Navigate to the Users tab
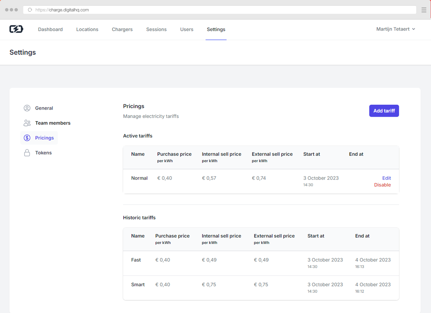 click(187, 29)
